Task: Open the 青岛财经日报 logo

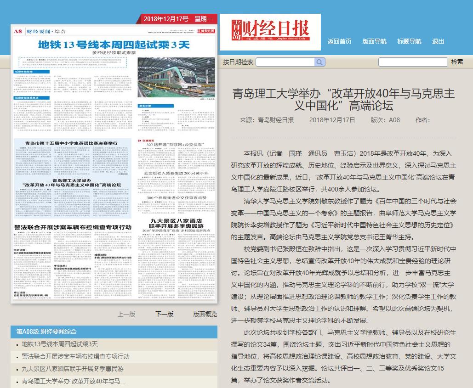Action: click(270, 32)
